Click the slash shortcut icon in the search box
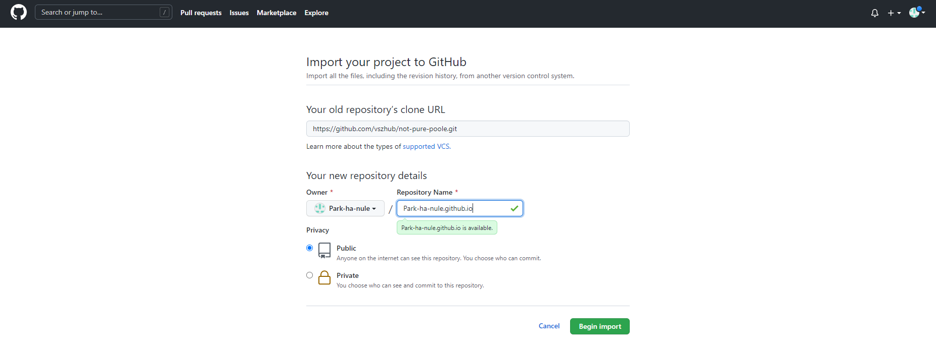The height and width of the screenshot is (350, 936). (x=164, y=13)
